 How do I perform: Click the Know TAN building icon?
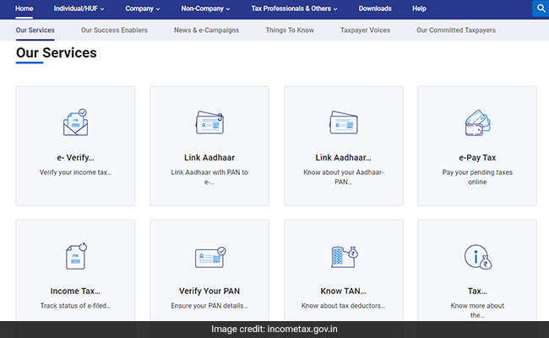tap(343, 257)
